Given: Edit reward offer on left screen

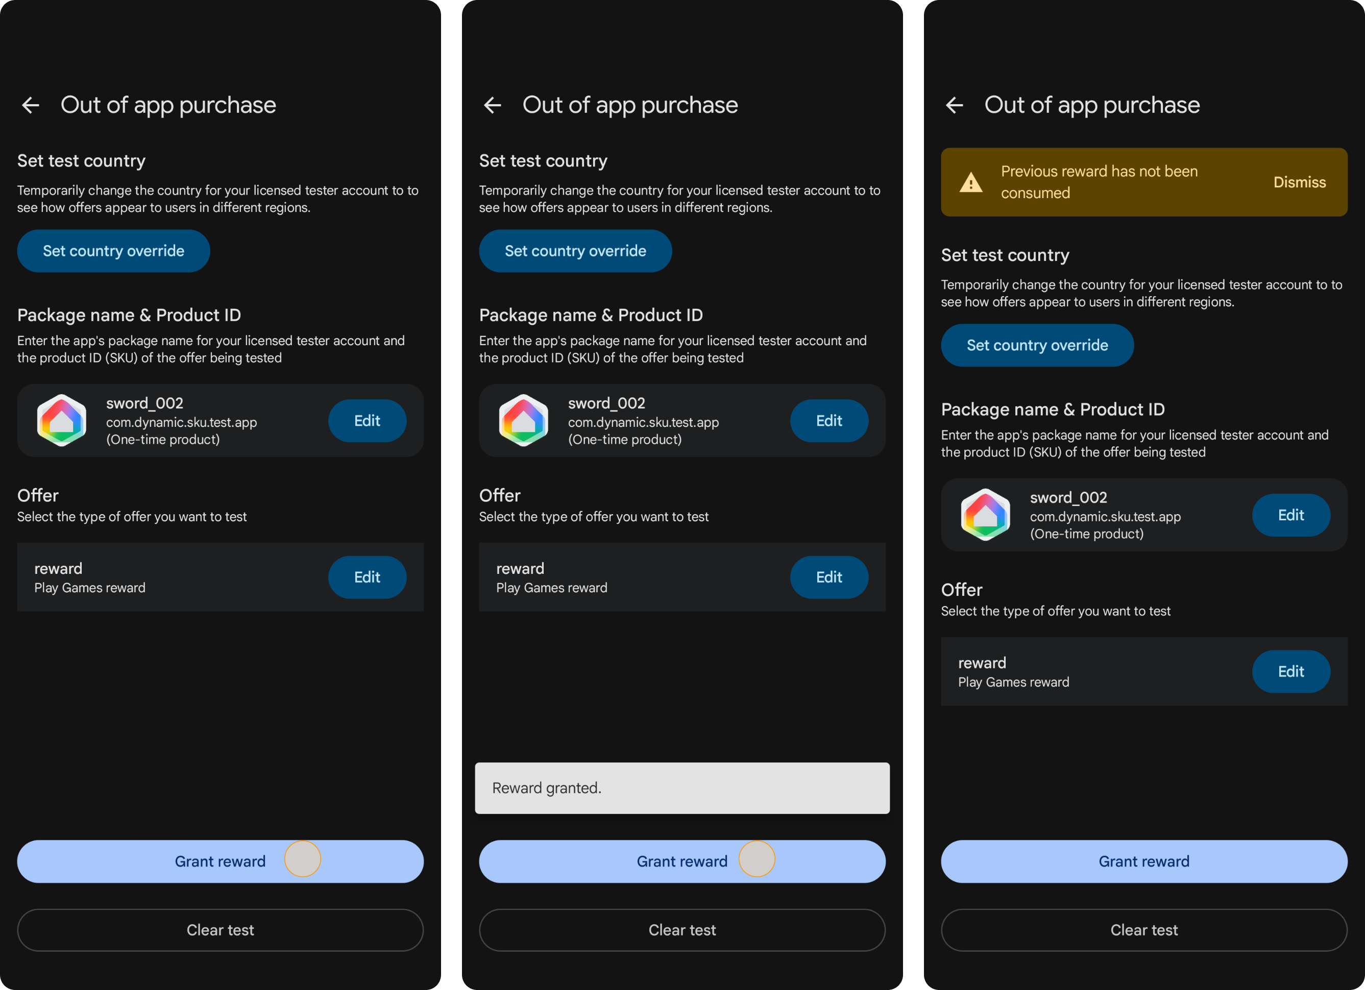Looking at the screenshot, I should [367, 577].
